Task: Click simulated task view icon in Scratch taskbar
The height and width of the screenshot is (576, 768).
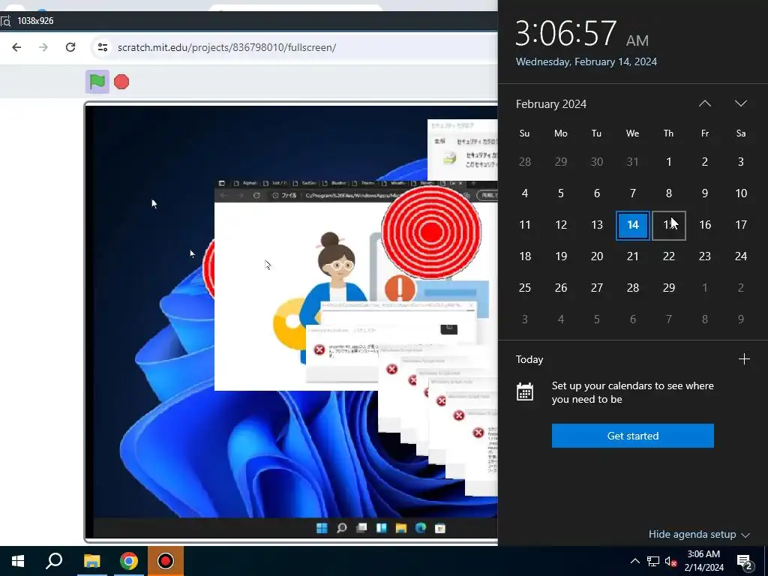Action: coord(361,528)
